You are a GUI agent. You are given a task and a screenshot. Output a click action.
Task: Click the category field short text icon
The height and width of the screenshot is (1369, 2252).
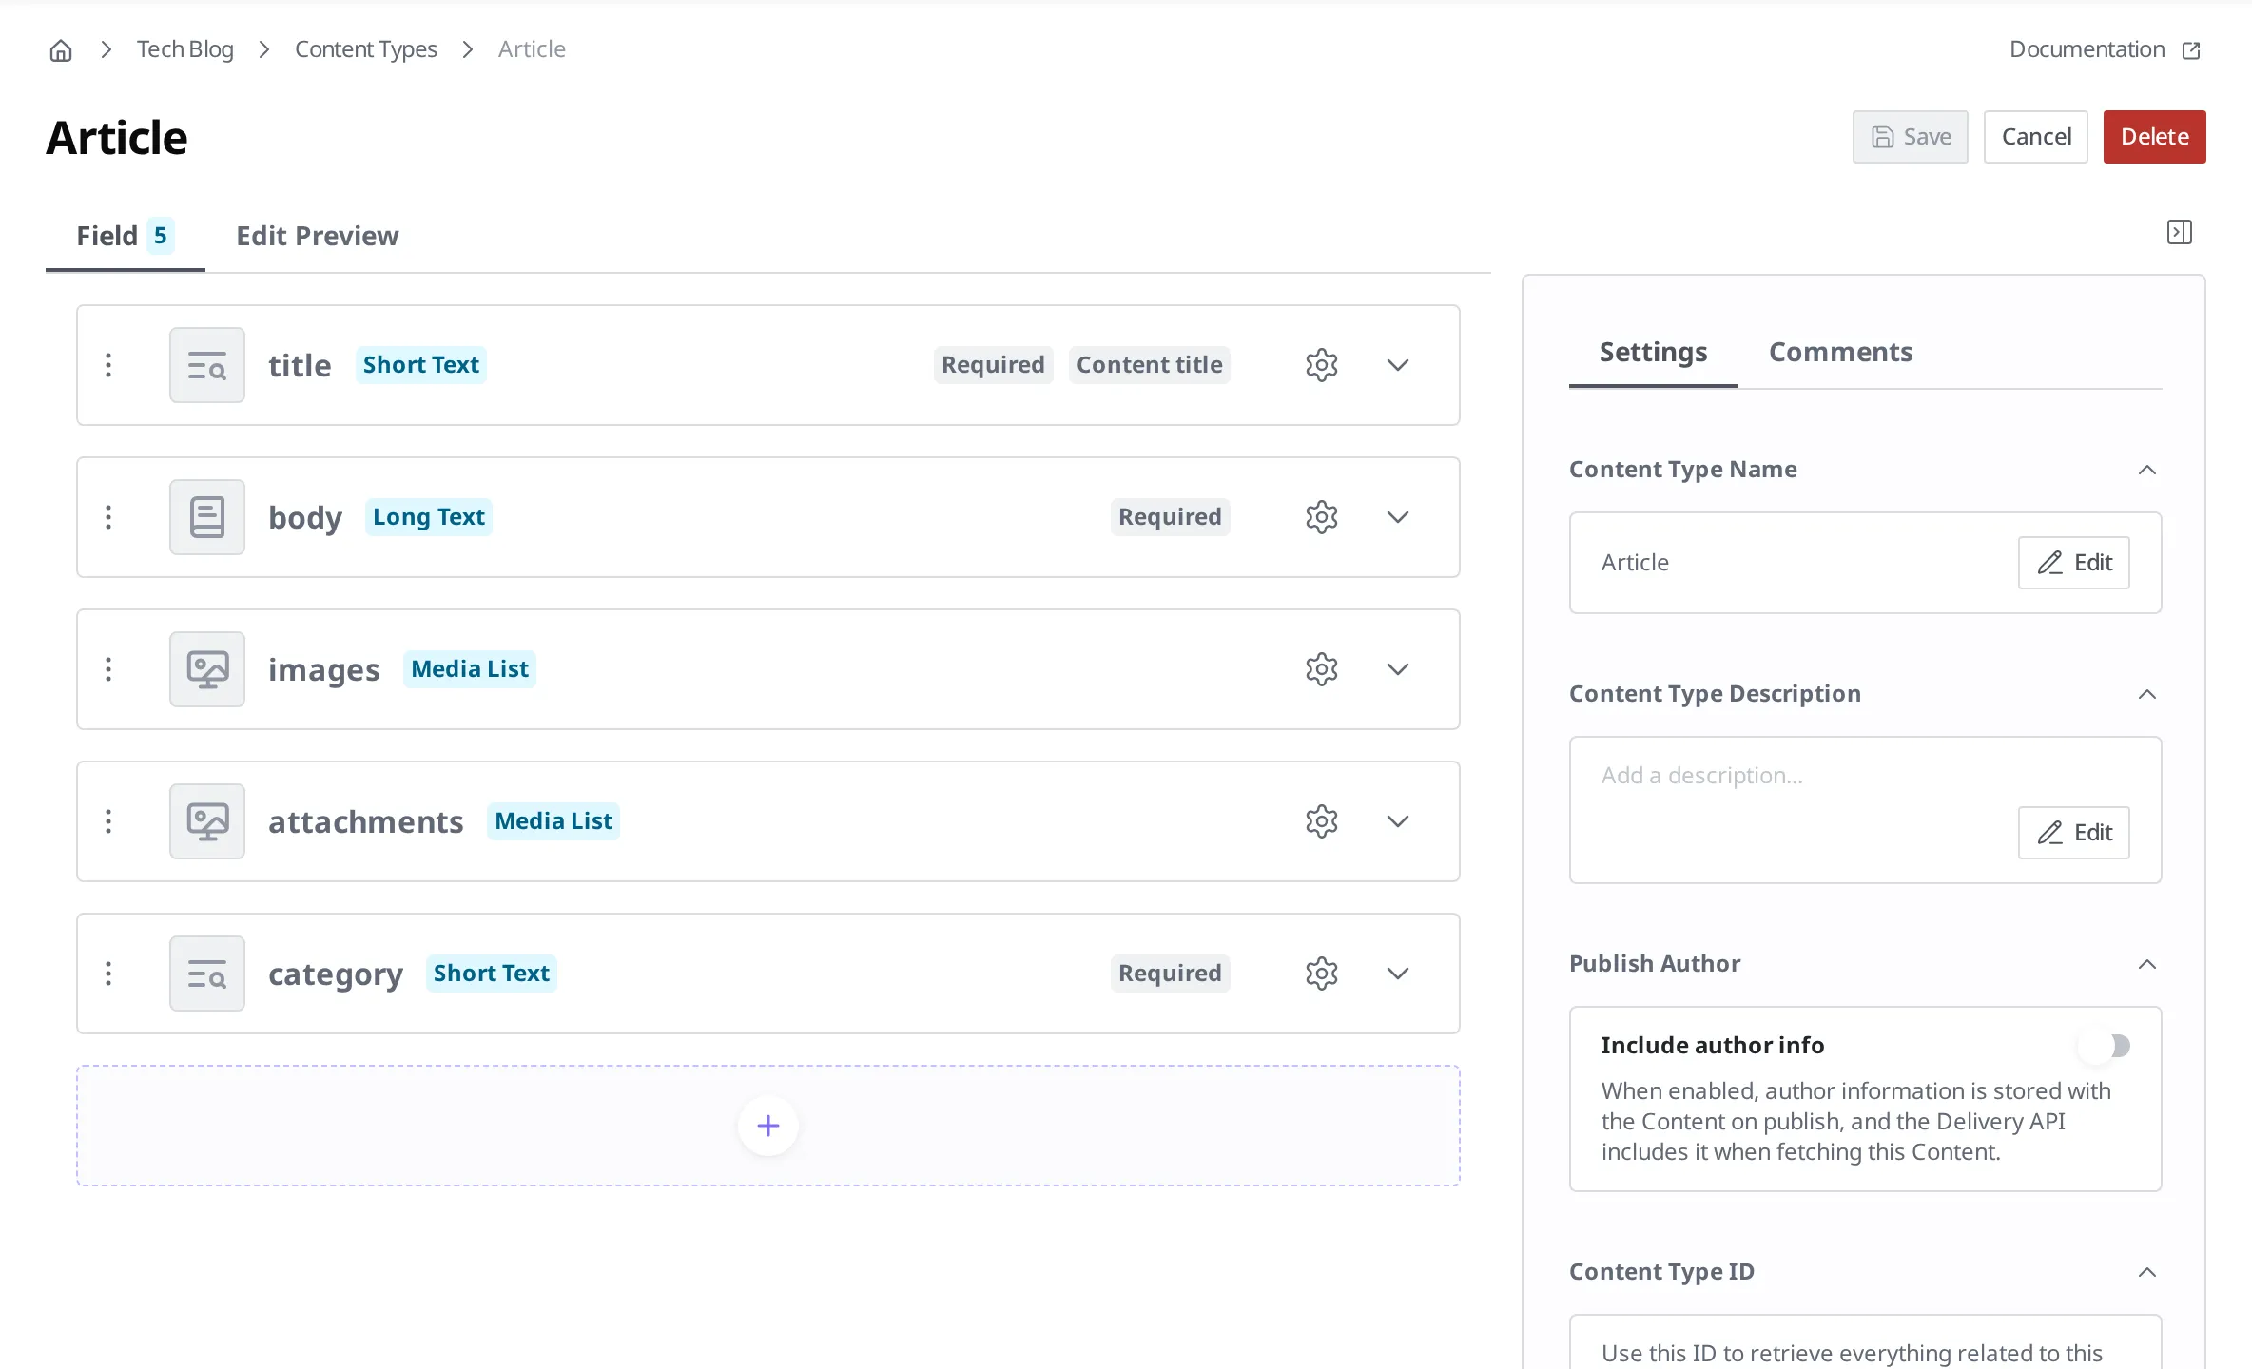207,974
